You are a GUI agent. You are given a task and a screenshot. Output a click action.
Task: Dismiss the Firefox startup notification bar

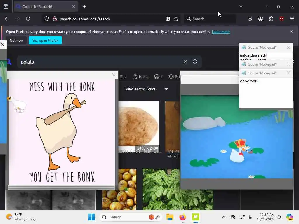(x=292, y=32)
